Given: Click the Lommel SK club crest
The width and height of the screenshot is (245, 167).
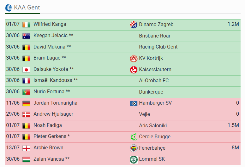Looking at the screenshot, I should point(134,159).
